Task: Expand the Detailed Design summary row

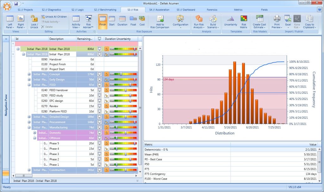Action: (29, 117)
